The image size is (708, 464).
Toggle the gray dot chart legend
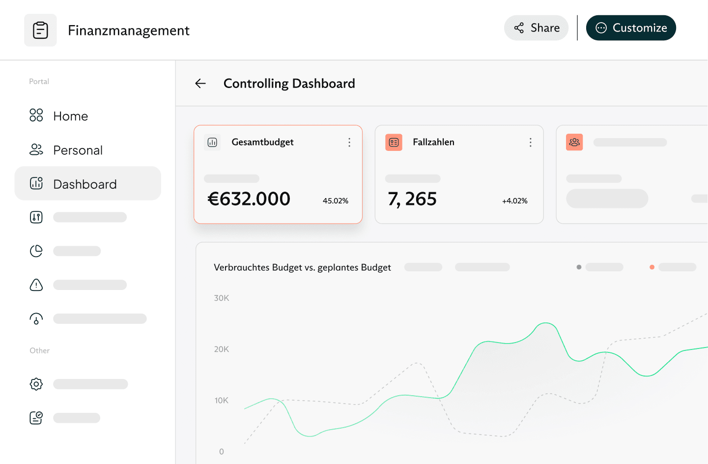click(579, 267)
